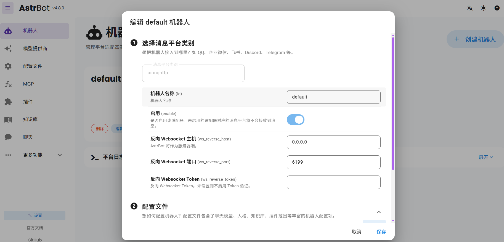Go to 模型提供商 in the sidebar
504x242 pixels.
(35, 49)
